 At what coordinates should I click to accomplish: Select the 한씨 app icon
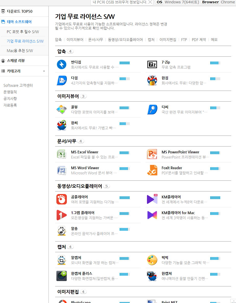click(x=61, y=125)
